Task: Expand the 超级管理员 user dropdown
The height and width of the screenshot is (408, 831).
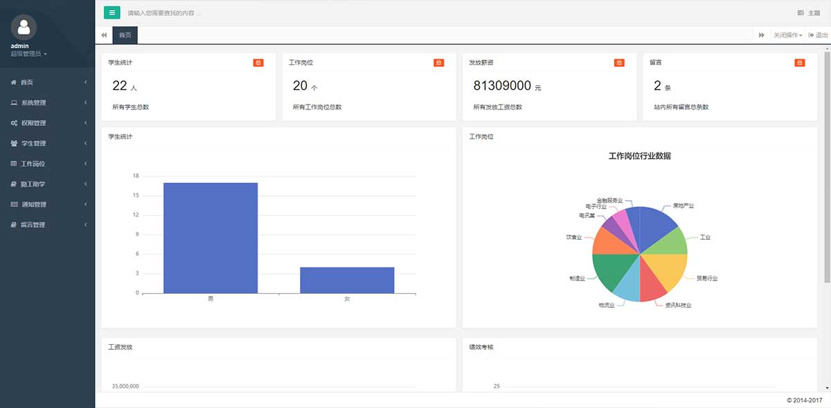Action: coord(28,54)
